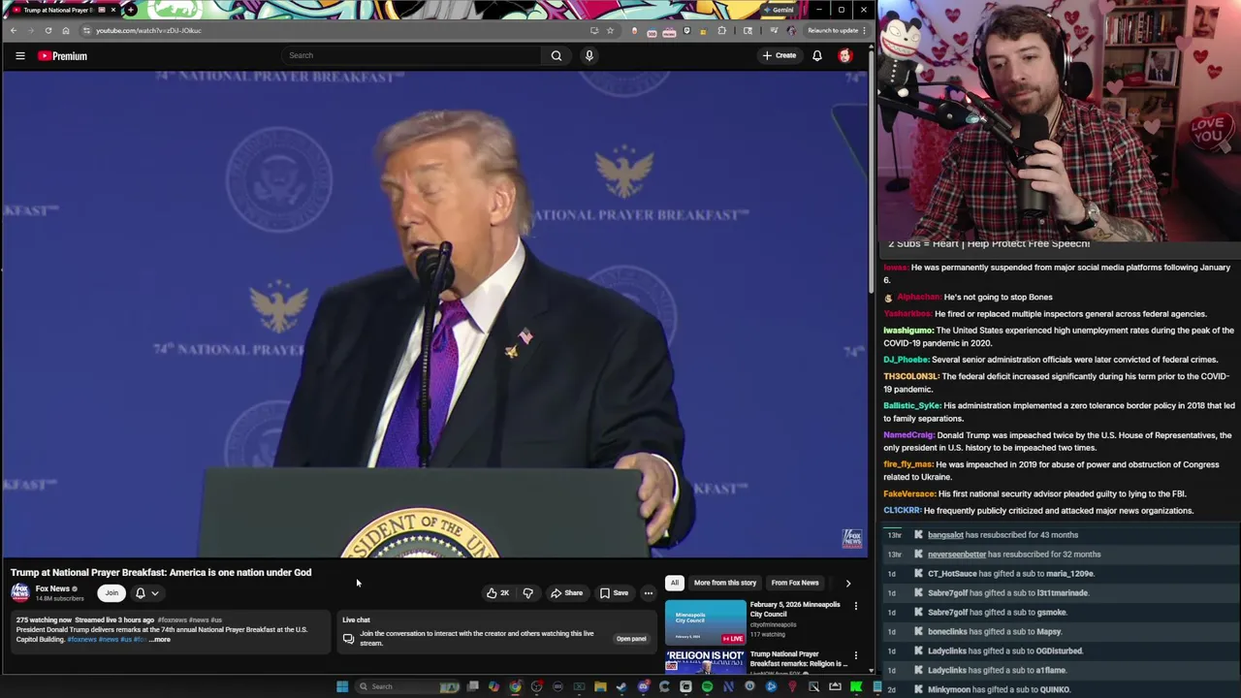
Task: Play or pause the main video
Action: [x=436, y=315]
